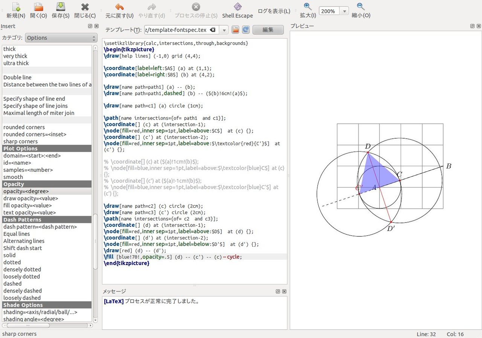Image resolution: width=482 pixels, height=338 pixels.
Task: Close the Insert panel
Action: 96,26
